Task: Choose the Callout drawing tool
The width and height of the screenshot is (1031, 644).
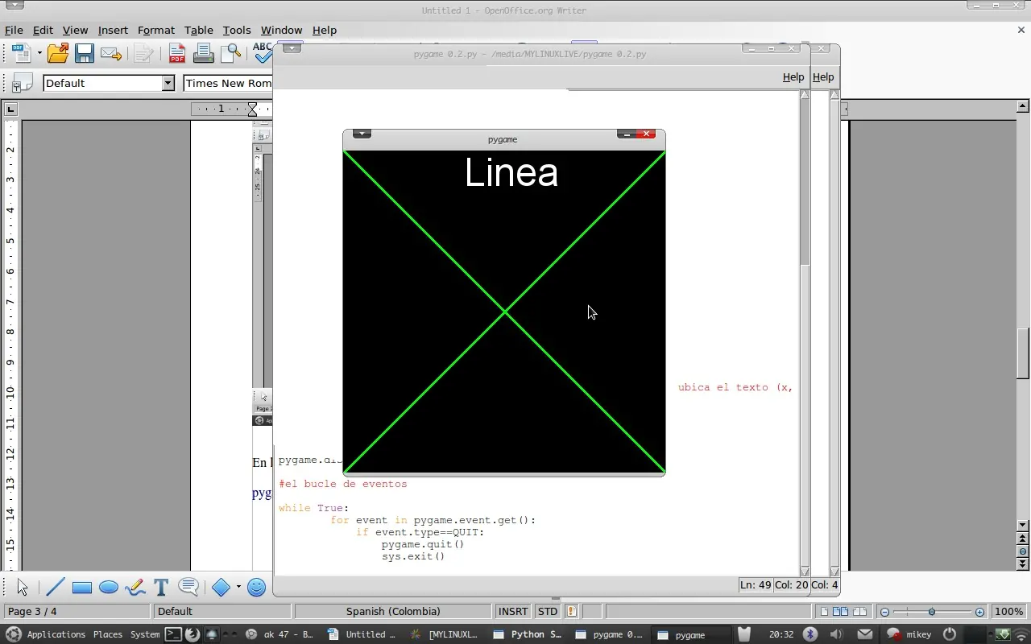Action: coord(188,587)
